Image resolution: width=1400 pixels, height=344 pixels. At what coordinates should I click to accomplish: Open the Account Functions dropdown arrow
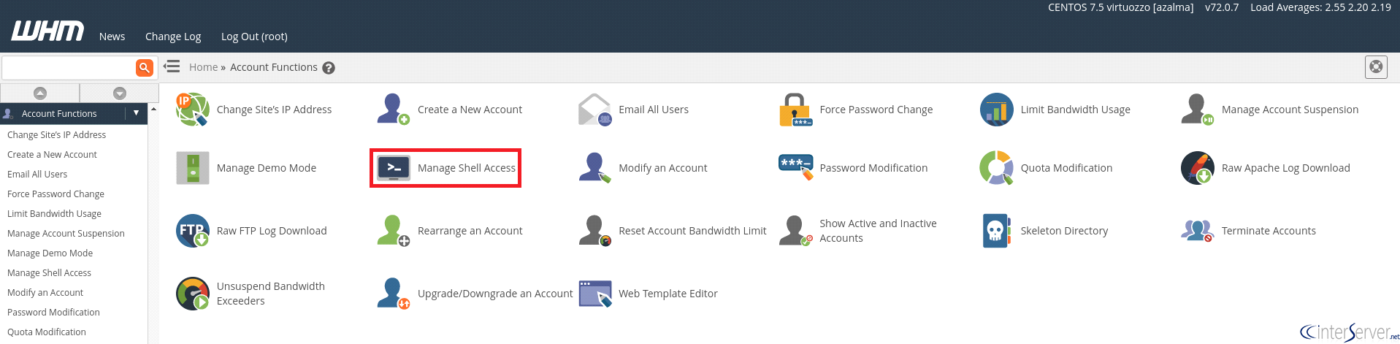tap(136, 113)
